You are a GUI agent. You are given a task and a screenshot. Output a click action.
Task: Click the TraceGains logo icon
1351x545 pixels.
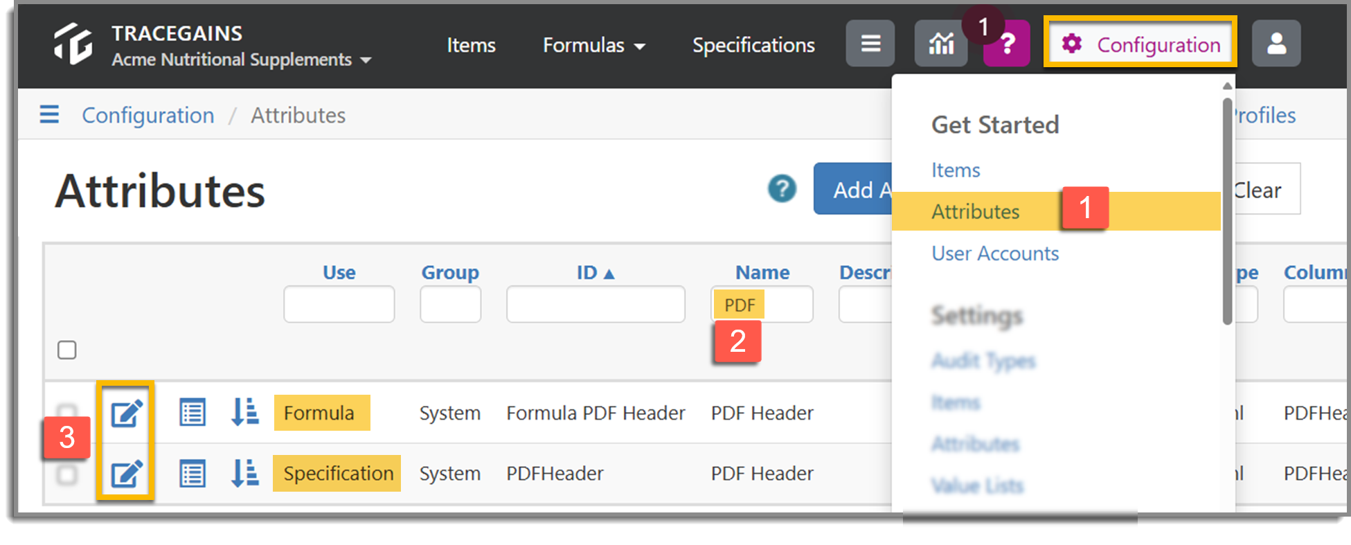click(x=73, y=43)
